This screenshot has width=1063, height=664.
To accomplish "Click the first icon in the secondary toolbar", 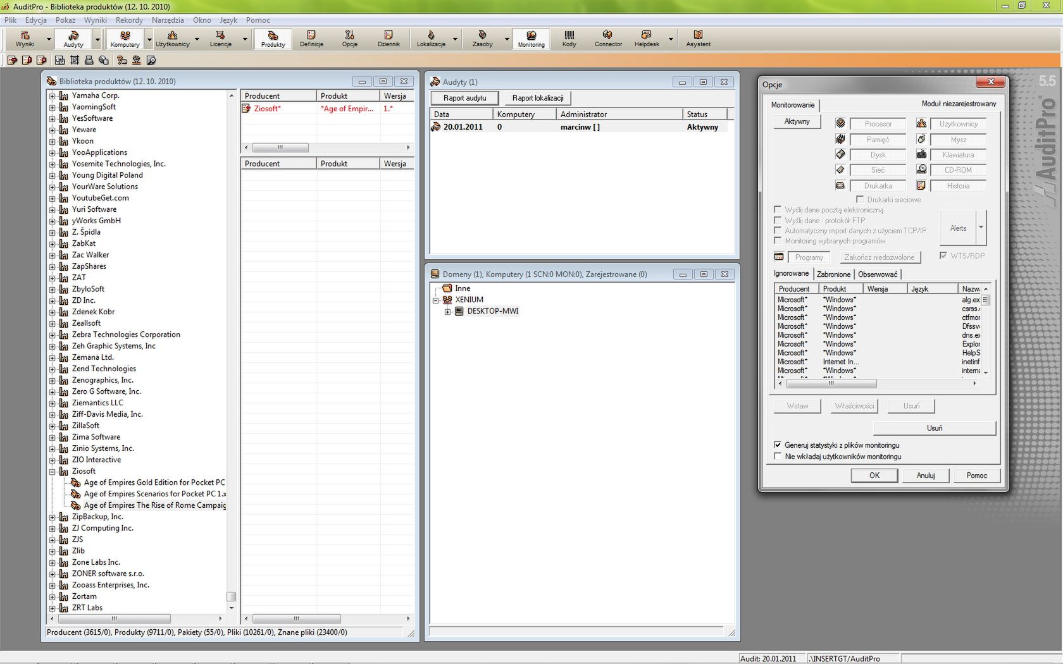I will point(12,60).
